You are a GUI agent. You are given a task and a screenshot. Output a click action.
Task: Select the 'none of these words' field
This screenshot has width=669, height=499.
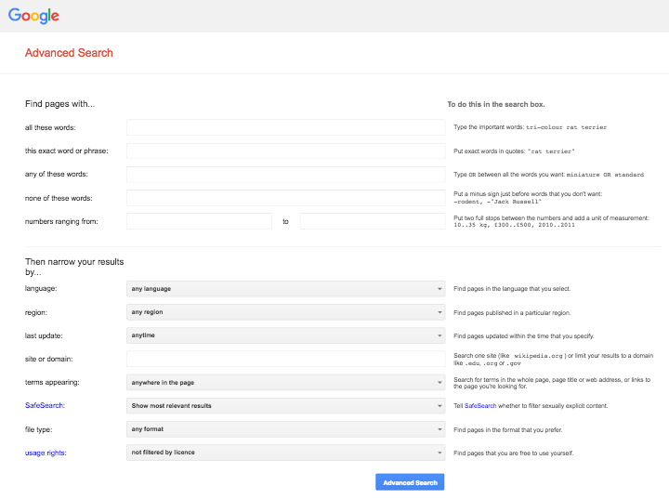point(285,198)
